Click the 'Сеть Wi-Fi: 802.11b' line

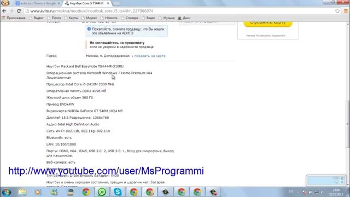coord(78,131)
